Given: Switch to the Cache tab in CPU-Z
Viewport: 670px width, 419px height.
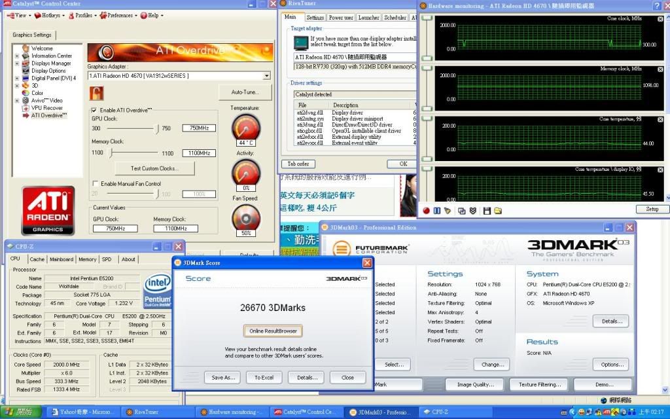Looking at the screenshot, I should pos(37,259).
